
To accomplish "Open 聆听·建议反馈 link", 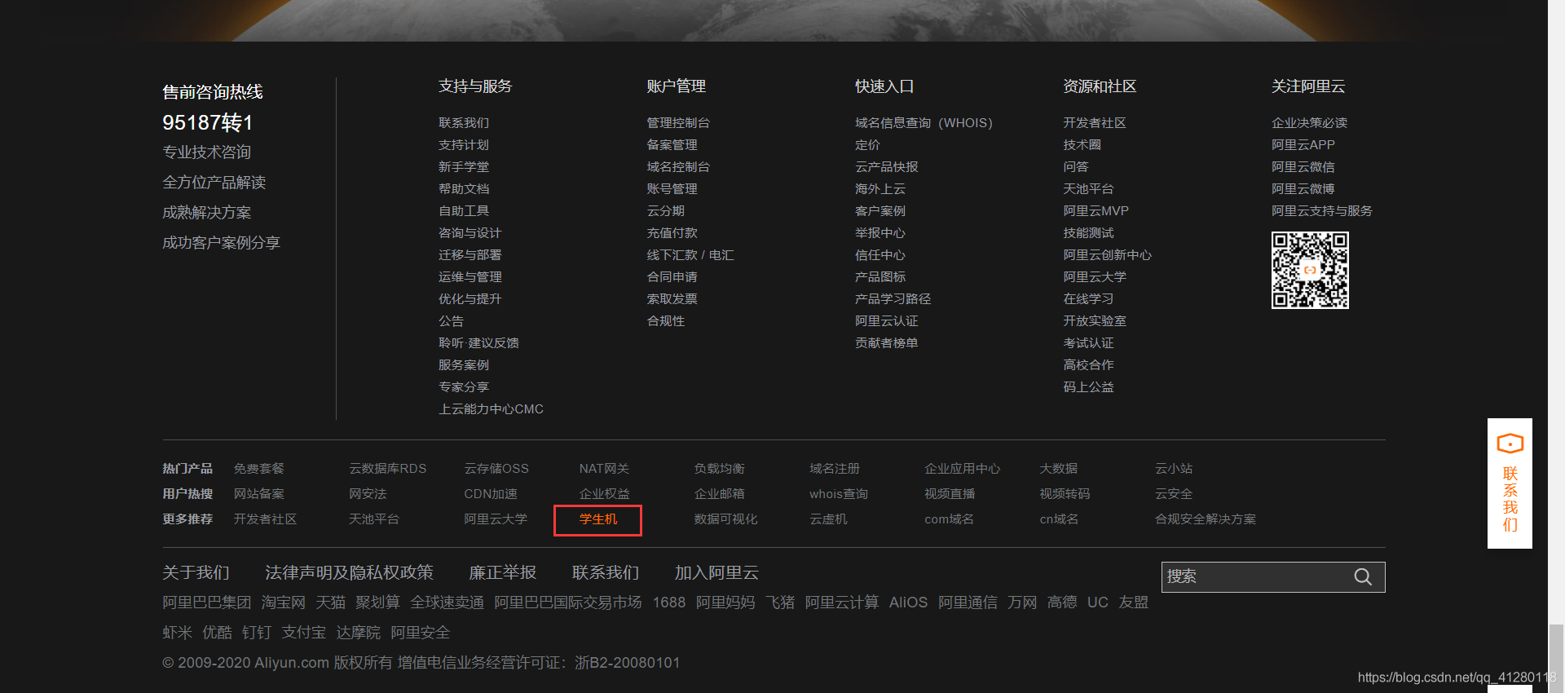I will 478,343.
